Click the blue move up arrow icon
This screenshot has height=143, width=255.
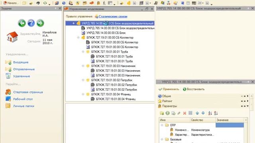click(x=197, y=113)
